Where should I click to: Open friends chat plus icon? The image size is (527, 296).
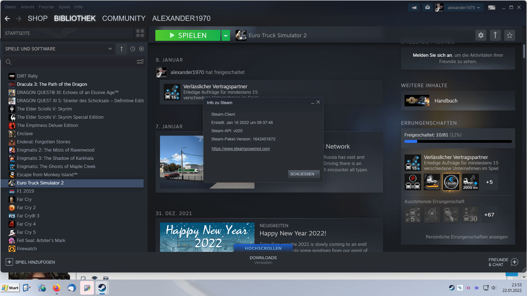coord(515,262)
